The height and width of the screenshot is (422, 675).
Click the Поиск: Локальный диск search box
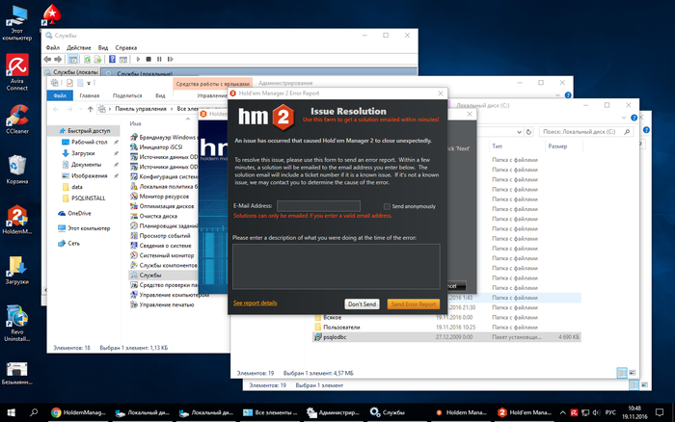[586, 132]
